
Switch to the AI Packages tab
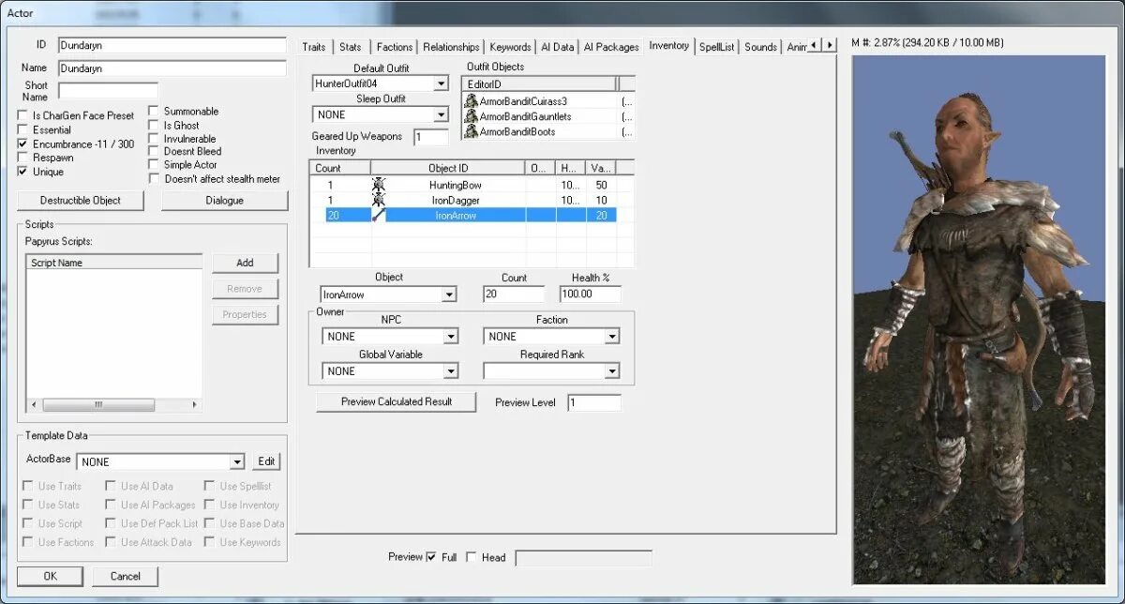(611, 47)
